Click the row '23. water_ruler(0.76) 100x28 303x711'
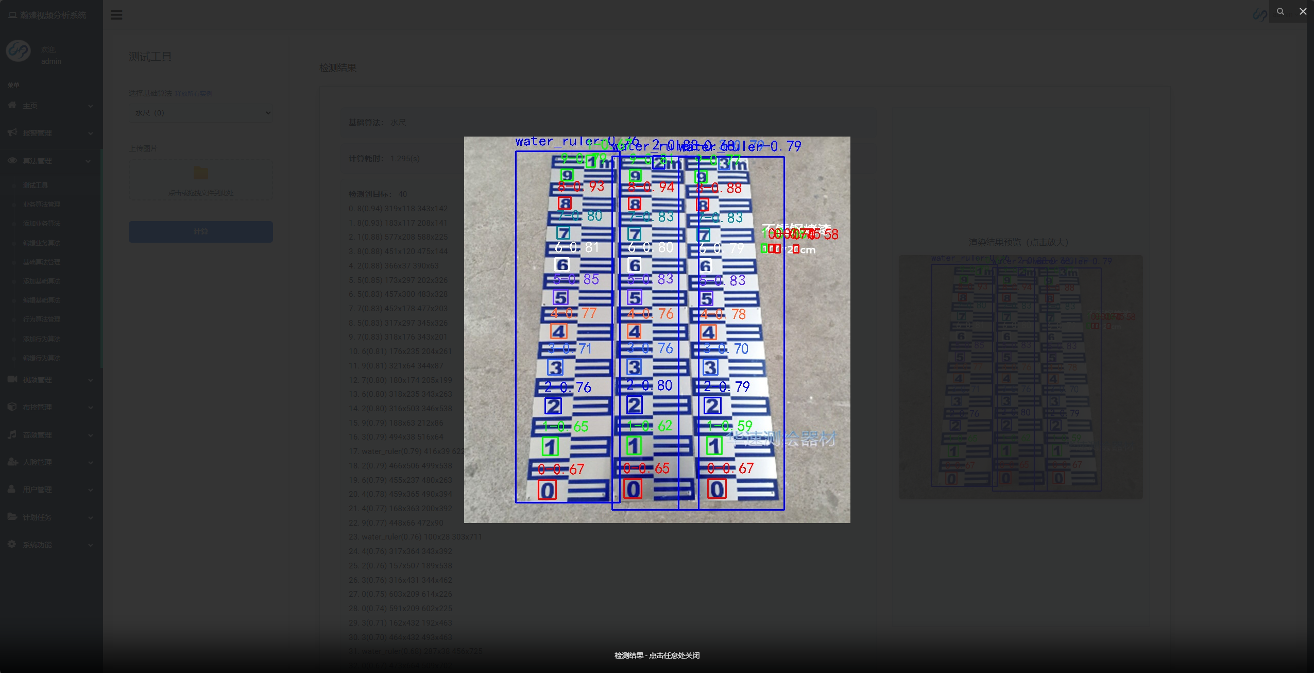 tap(416, 537)
